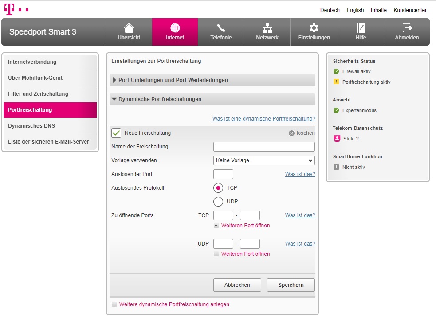Click the green Firewall aktiv status icon
The width and height of the screenshot is (436, 320).
(336, 71)
